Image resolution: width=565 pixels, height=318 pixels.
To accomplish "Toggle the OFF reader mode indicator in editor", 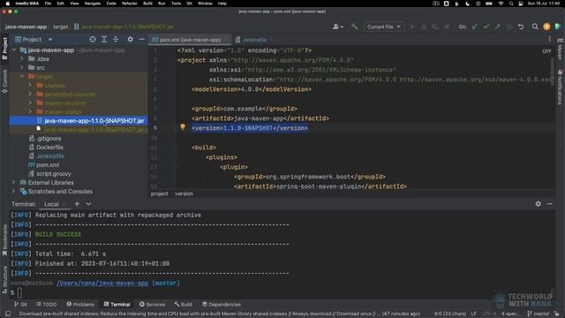I will coord(546,51).
